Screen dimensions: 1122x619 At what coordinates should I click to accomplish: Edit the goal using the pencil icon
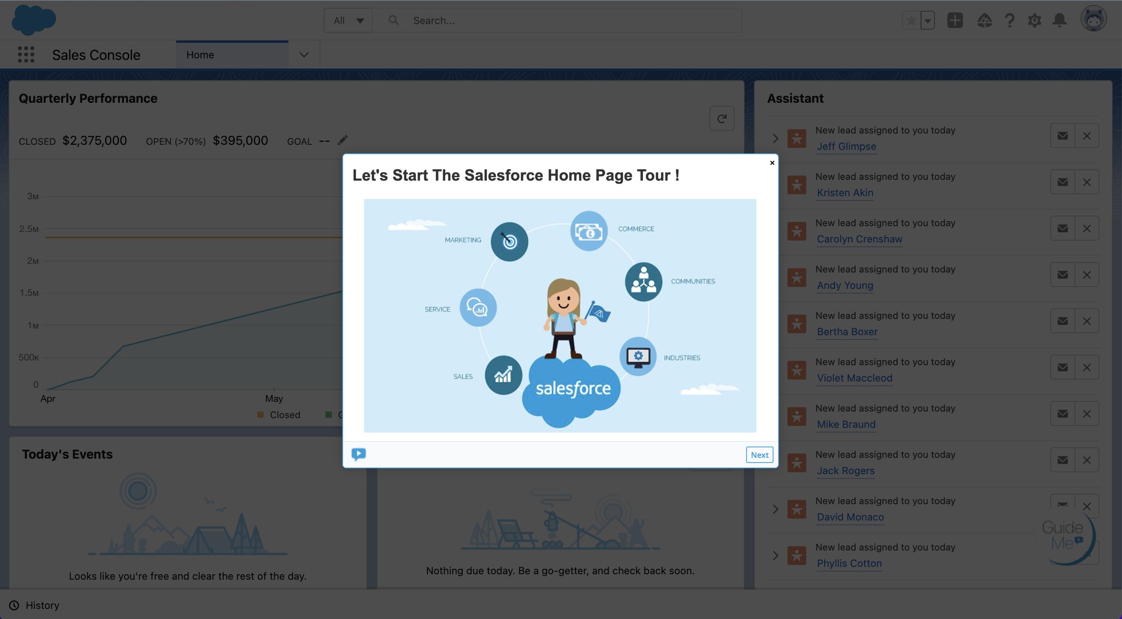[342, 140]
